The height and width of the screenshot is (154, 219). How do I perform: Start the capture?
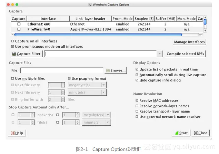pyautogui.click(x=181, y=133)
